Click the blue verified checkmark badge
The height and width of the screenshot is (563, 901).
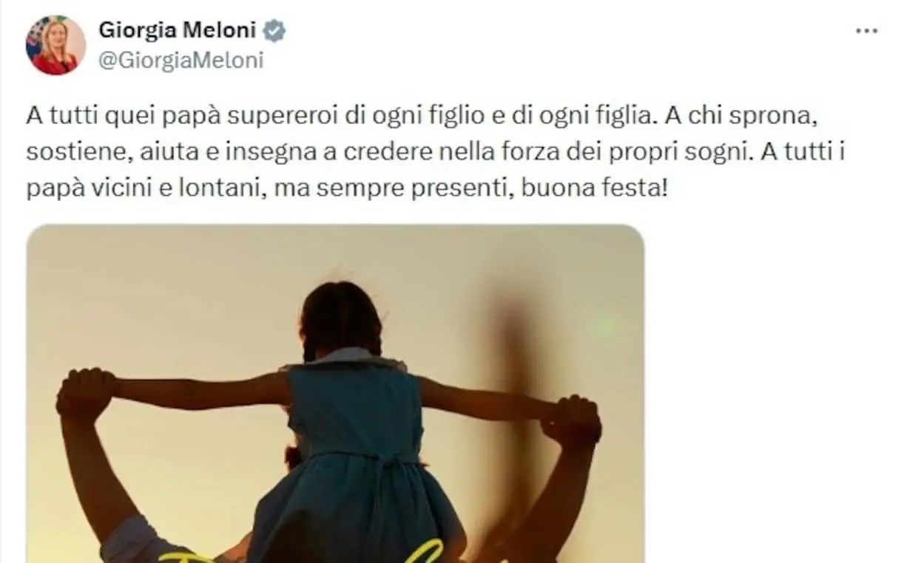(x=275, y=30)
